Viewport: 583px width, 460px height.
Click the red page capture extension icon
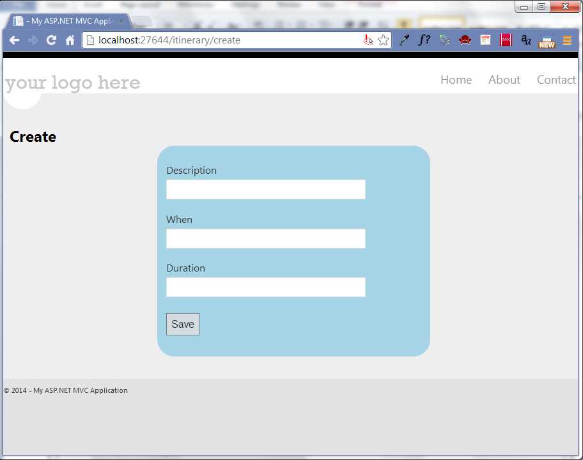point(485,40)
